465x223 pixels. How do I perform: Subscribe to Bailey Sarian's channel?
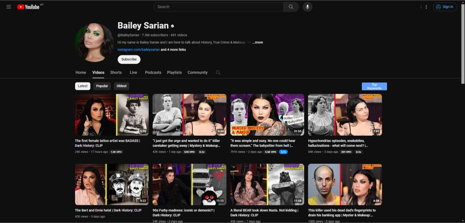[129, 59]
